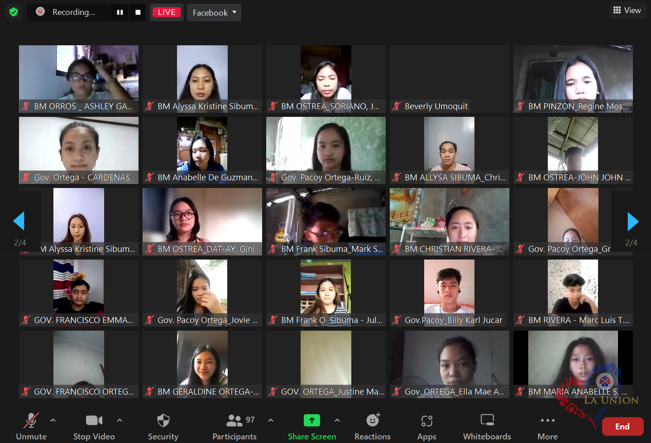Select BM ALLYSA SIBUMA_Chri... video tile
This screenshot has height=443, width=651.
click(450, 150)
